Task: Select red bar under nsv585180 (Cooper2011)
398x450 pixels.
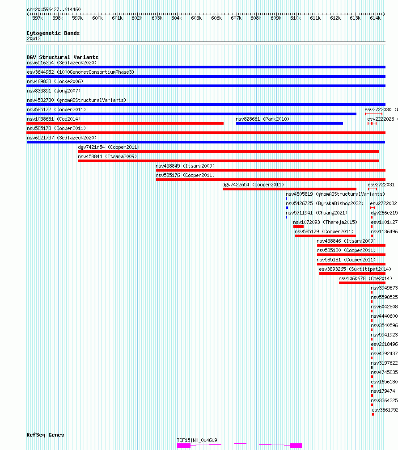Action: click(x=351, y=255)
